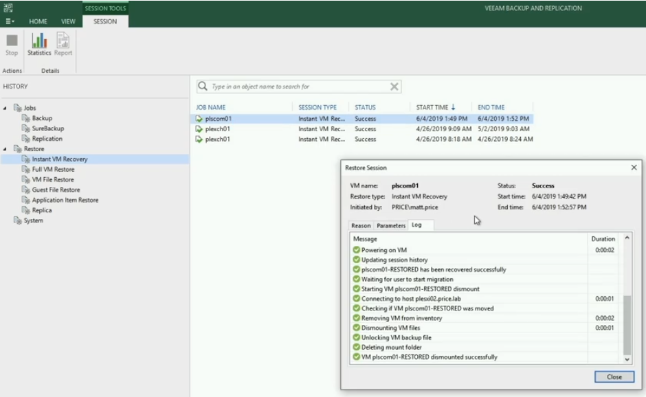Select SureBackup in history tree

(x=48, y=128)
